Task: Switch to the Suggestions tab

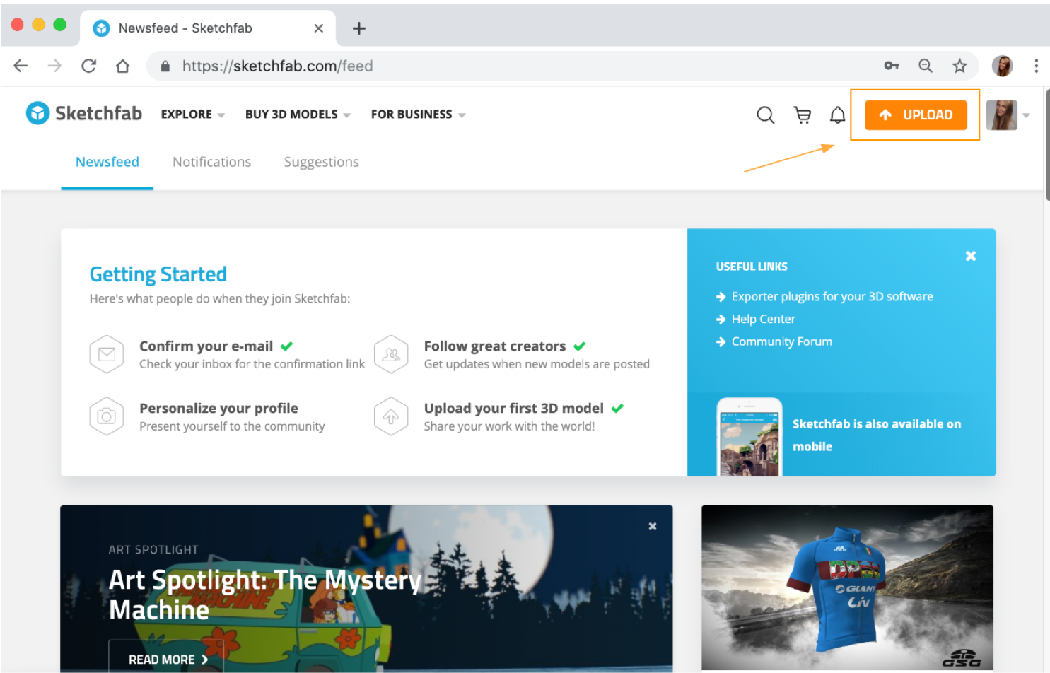Action: coord(321,162)
